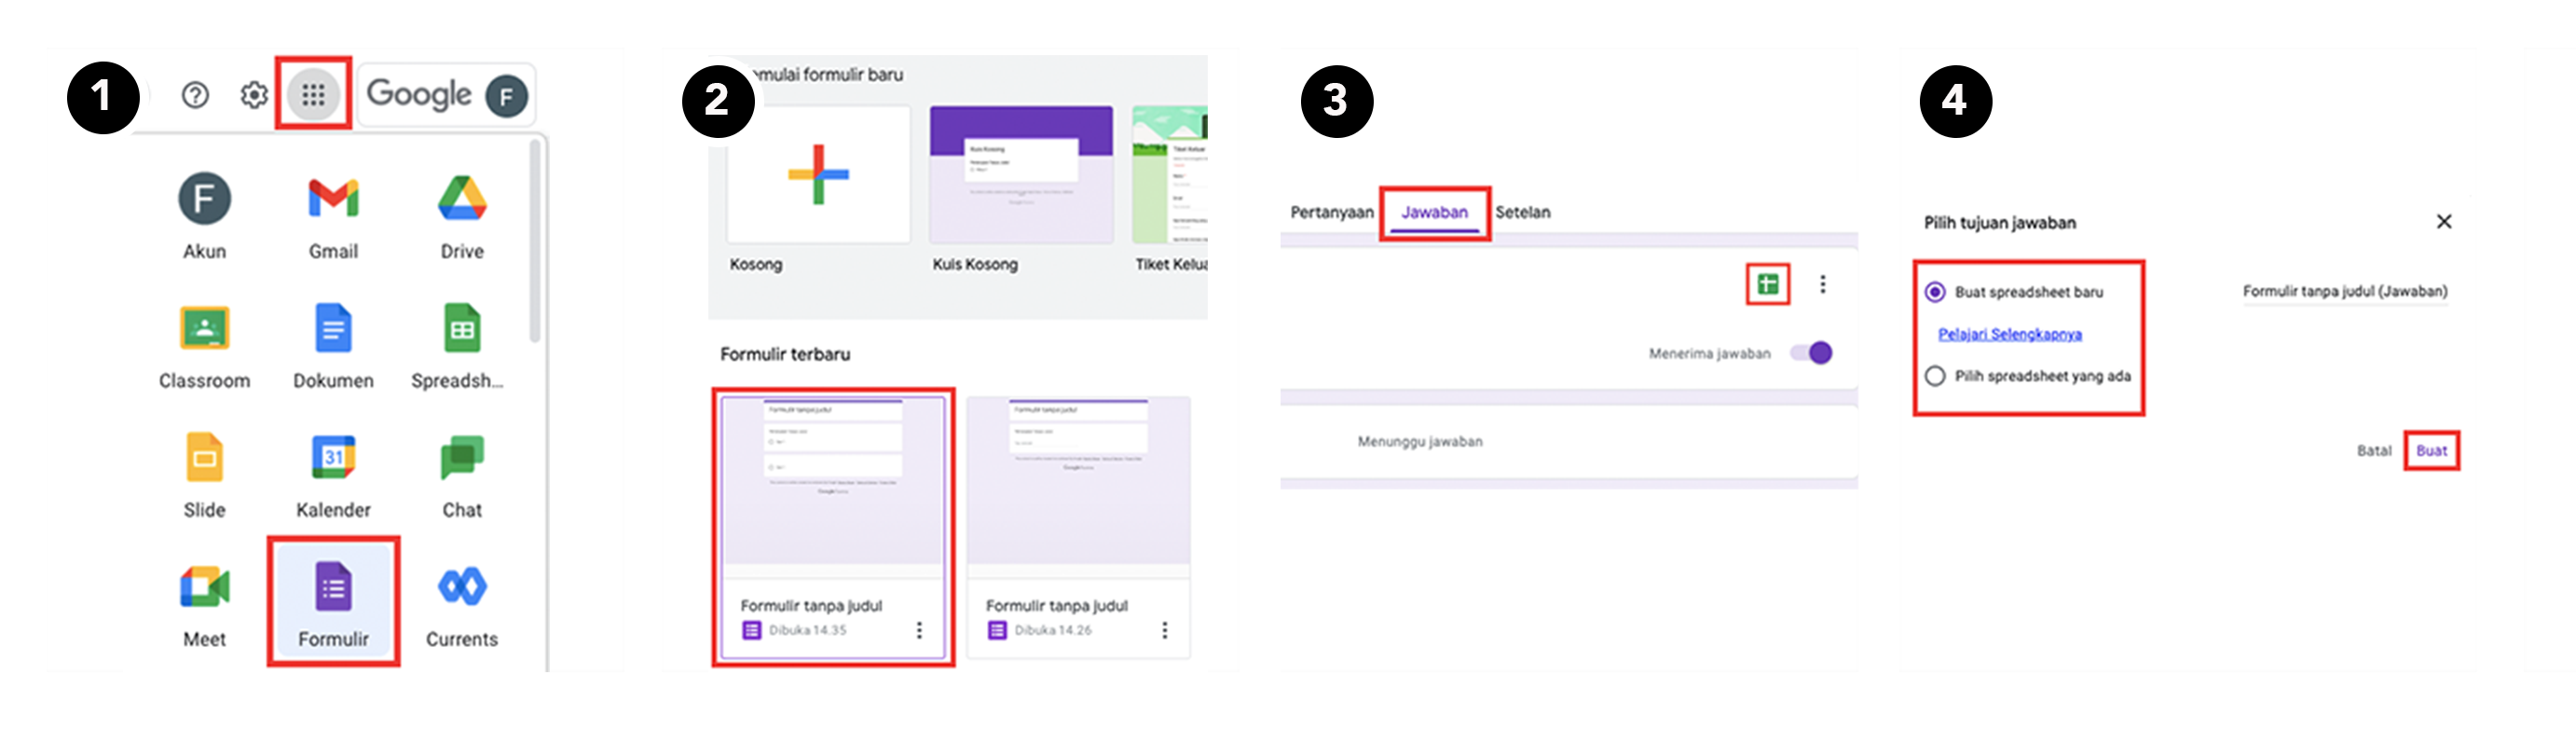Click the green spreadsheet link icon

pyautogui.click(x=1767, y=284)
